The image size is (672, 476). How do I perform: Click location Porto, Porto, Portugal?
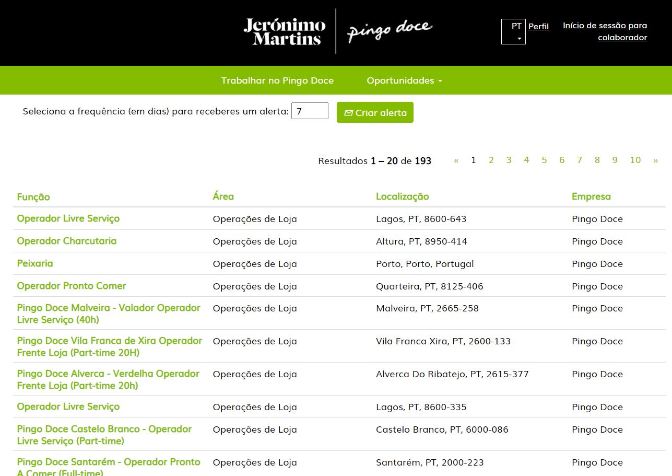pos(425,264)
